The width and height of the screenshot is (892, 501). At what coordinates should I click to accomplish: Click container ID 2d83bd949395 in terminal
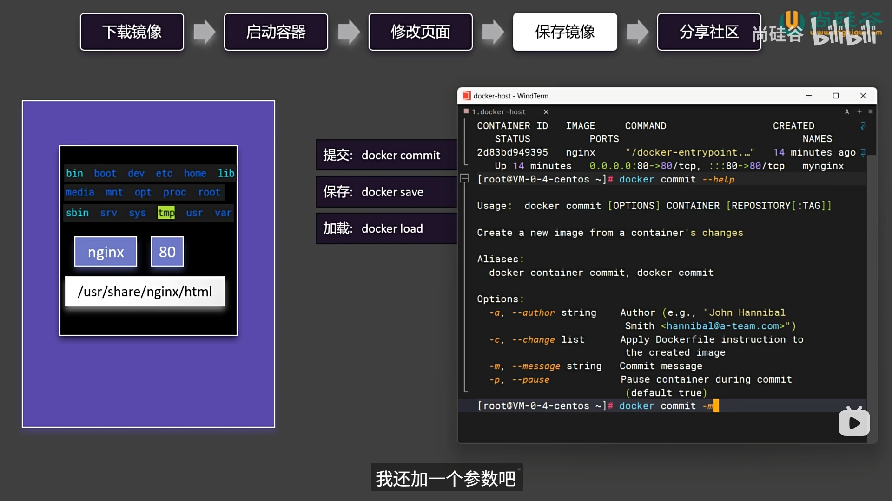click(x=512, y=152)
